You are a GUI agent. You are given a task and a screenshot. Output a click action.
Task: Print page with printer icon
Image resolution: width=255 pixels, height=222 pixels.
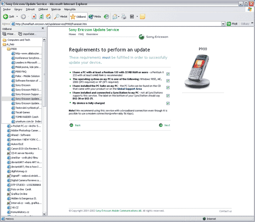click(x=124, y=17)
